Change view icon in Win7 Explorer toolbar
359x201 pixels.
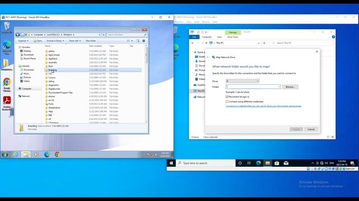coord(128,41)
